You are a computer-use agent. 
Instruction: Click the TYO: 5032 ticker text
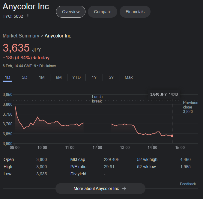(x=13, y=16)
